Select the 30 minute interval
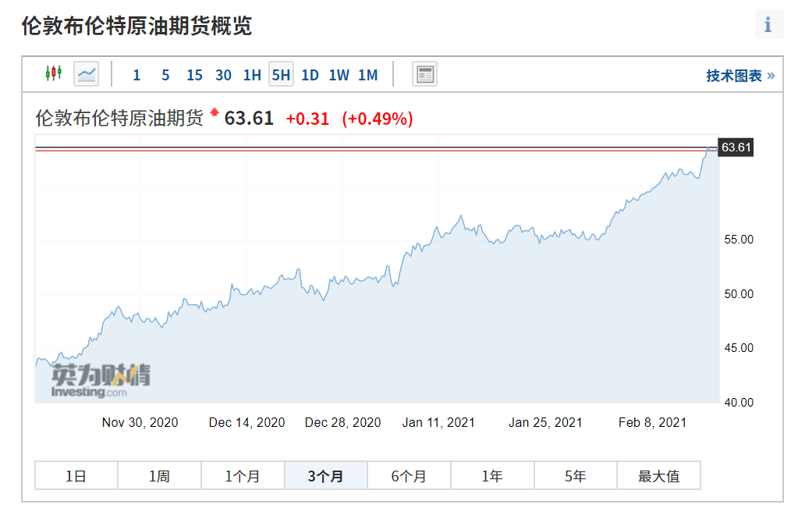The width and height of the screenshot is (791, 508). click(x=223, y=75)
